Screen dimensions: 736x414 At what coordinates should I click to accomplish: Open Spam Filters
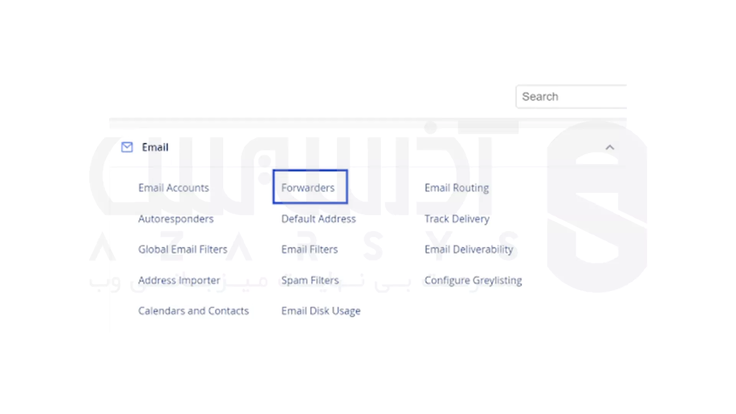310,280
